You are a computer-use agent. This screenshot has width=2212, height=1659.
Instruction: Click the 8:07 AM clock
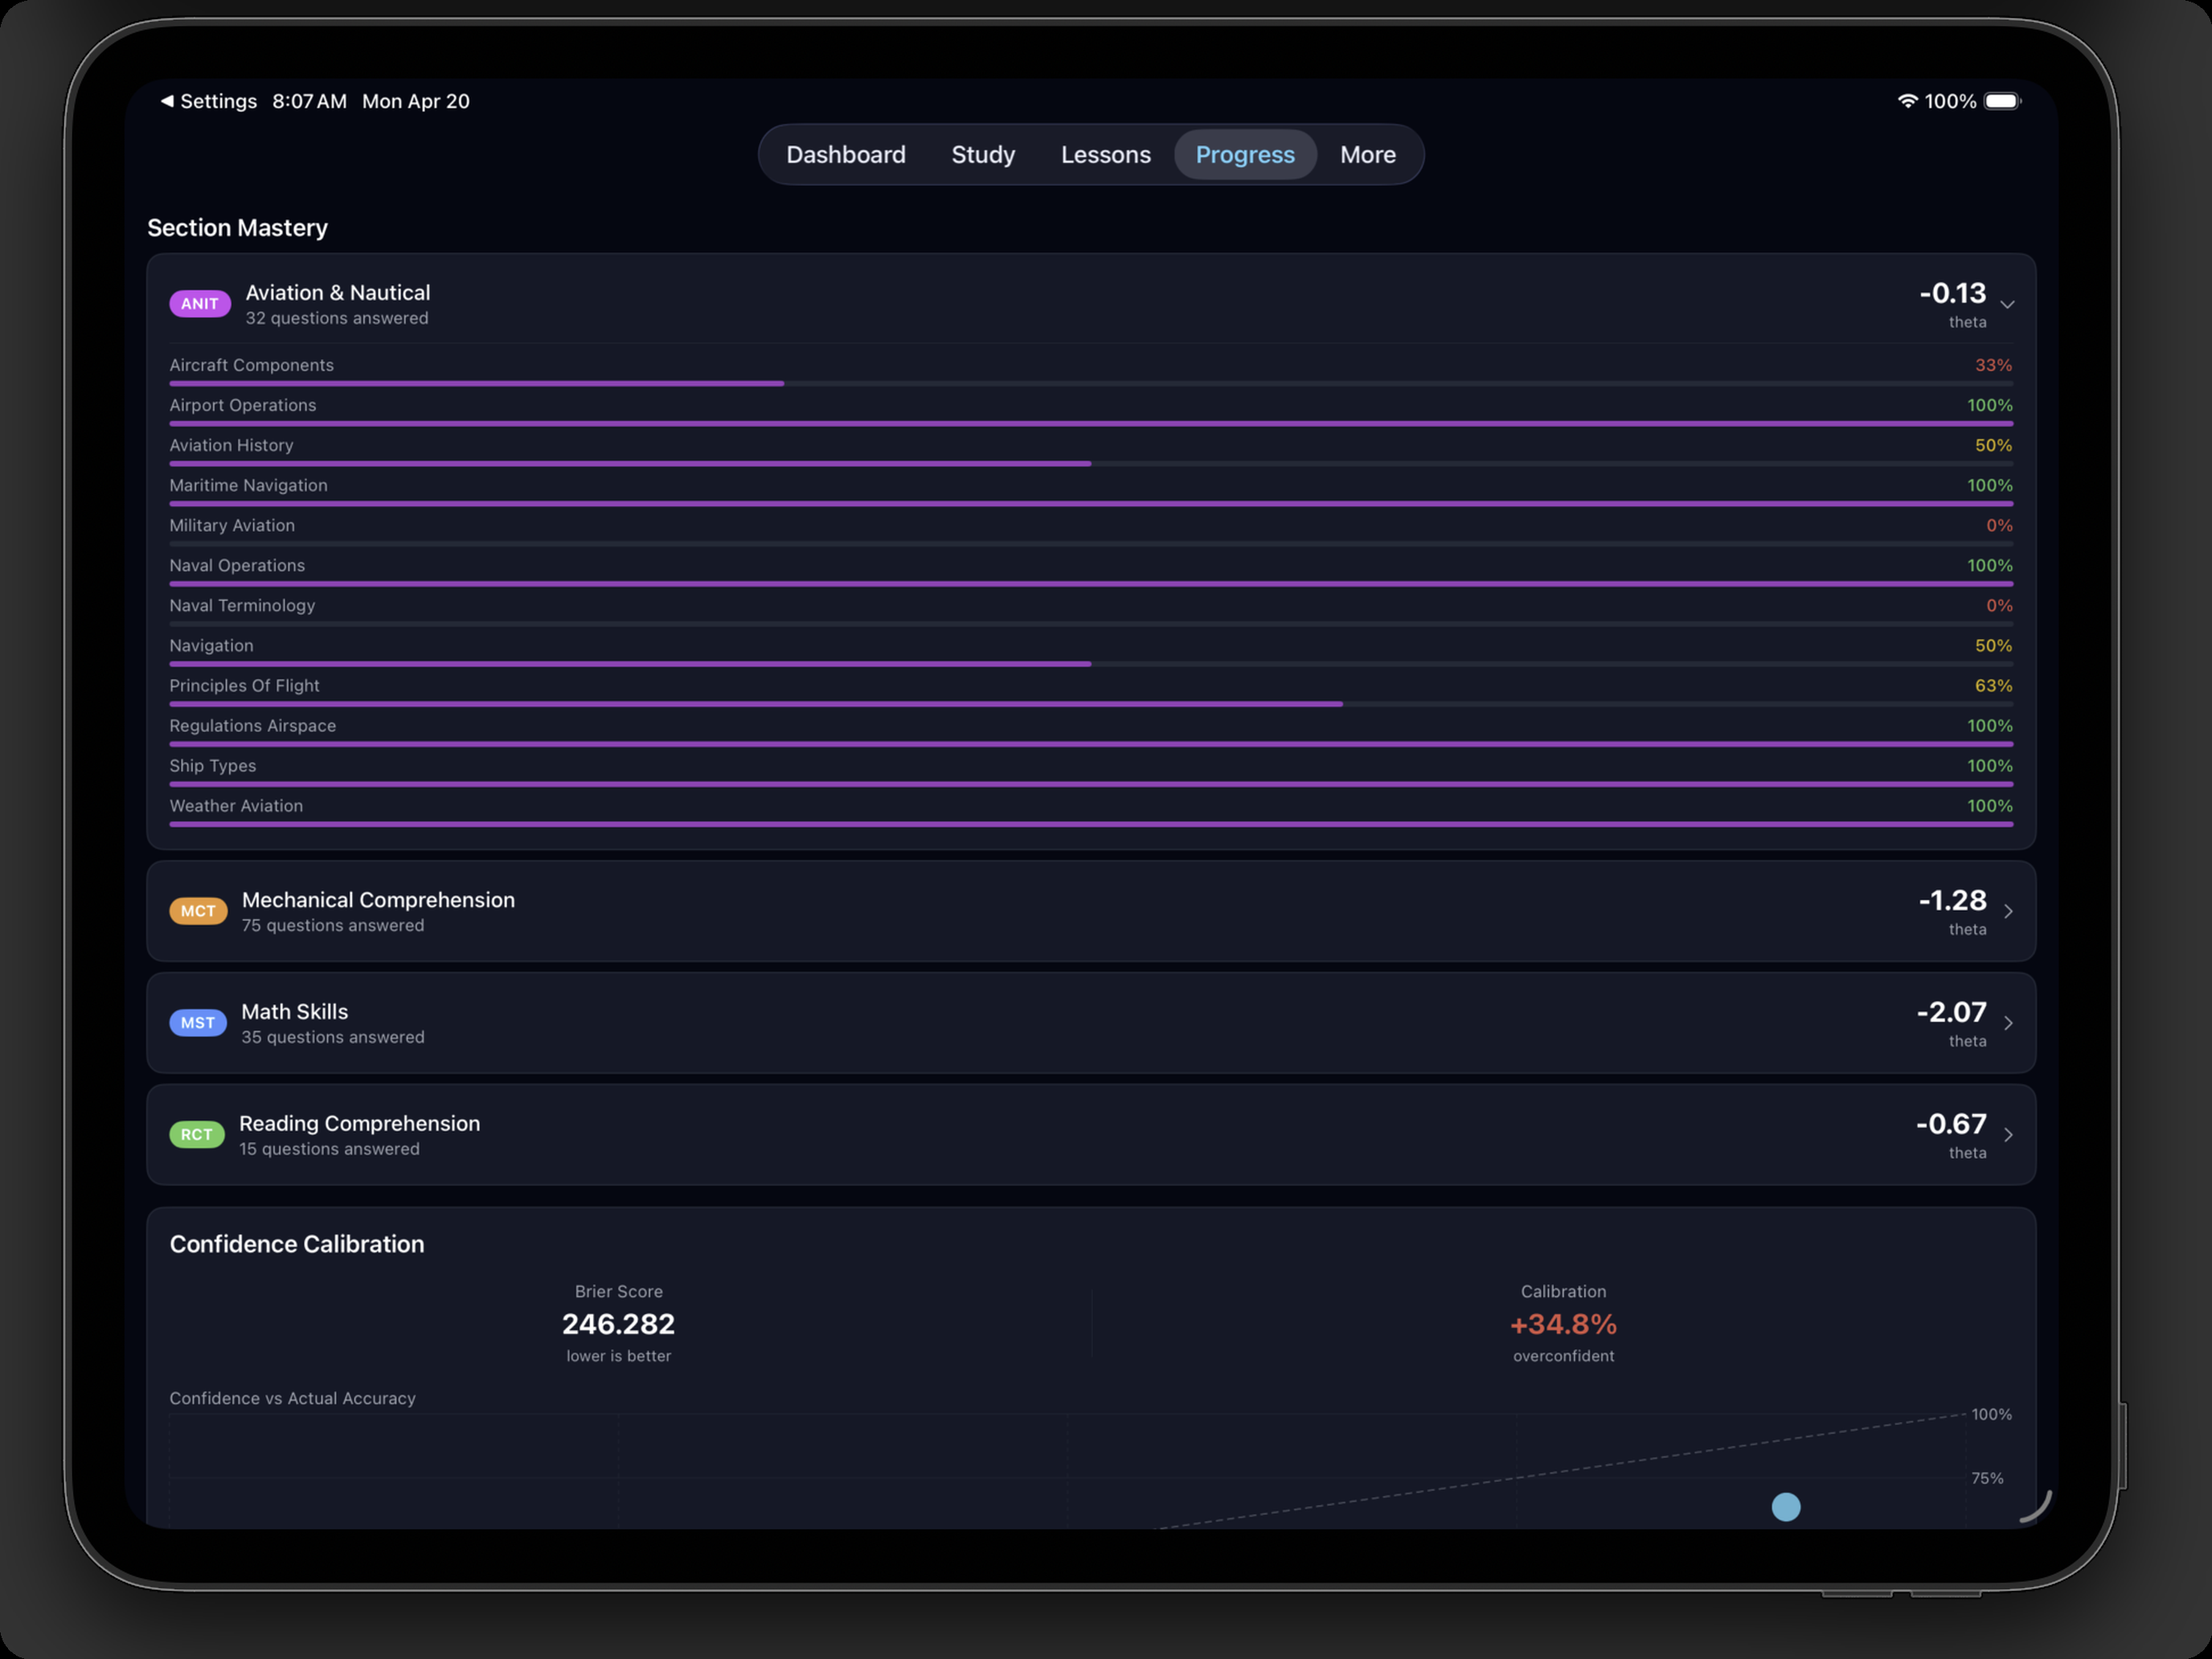(309, 101)
